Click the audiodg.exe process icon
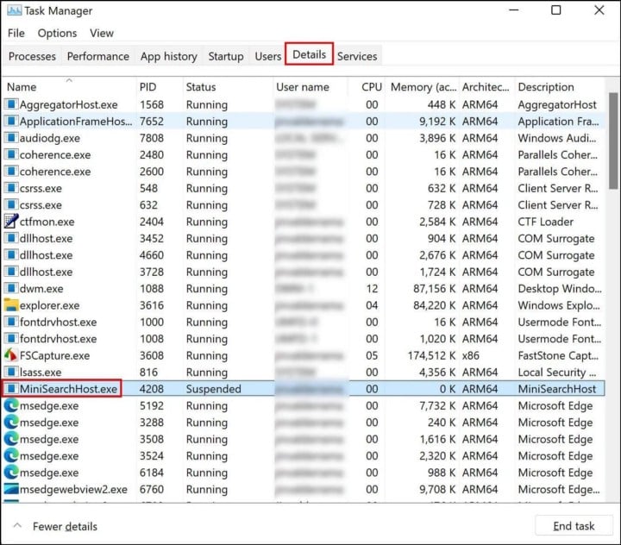621x545 pixels. point(11,137)
